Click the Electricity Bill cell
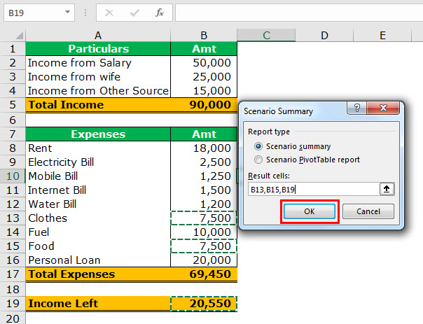The image size is (423, 324). point(98,162)
